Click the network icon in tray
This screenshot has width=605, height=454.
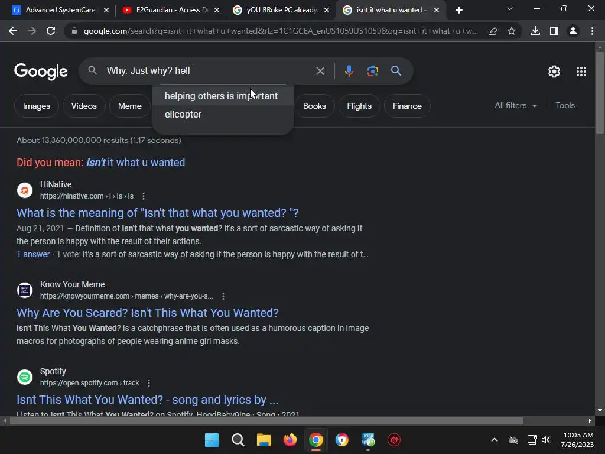coord(532,440)
